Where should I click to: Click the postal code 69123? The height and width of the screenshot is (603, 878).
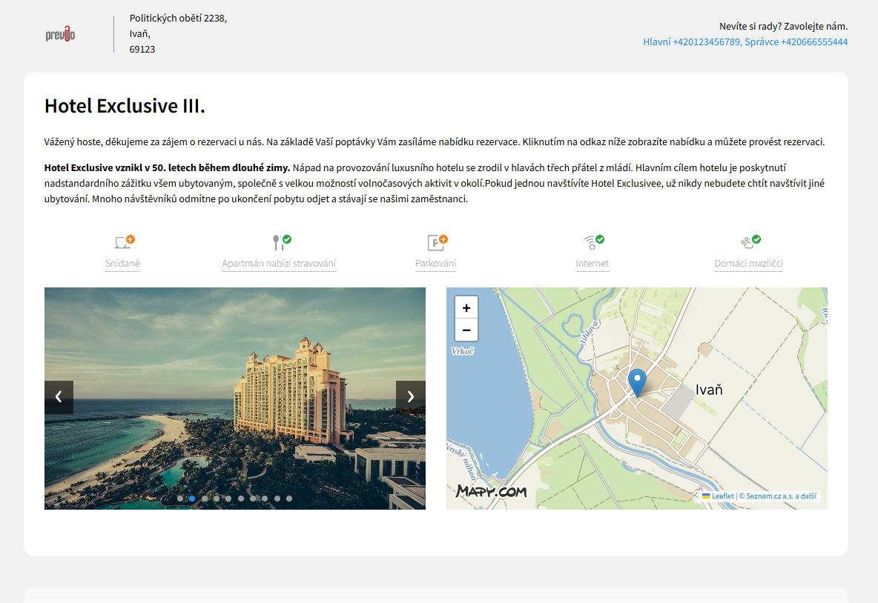pyautogui.click(x=142, y=49)
